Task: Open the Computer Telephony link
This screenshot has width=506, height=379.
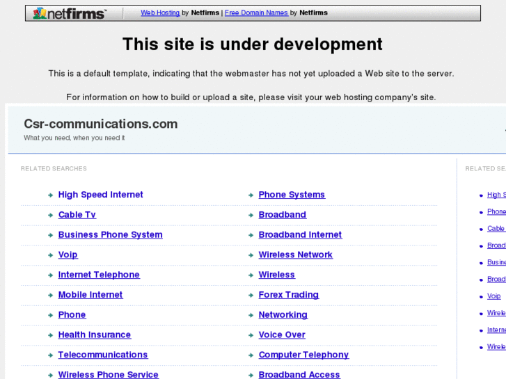Action: tap(303, 355)
